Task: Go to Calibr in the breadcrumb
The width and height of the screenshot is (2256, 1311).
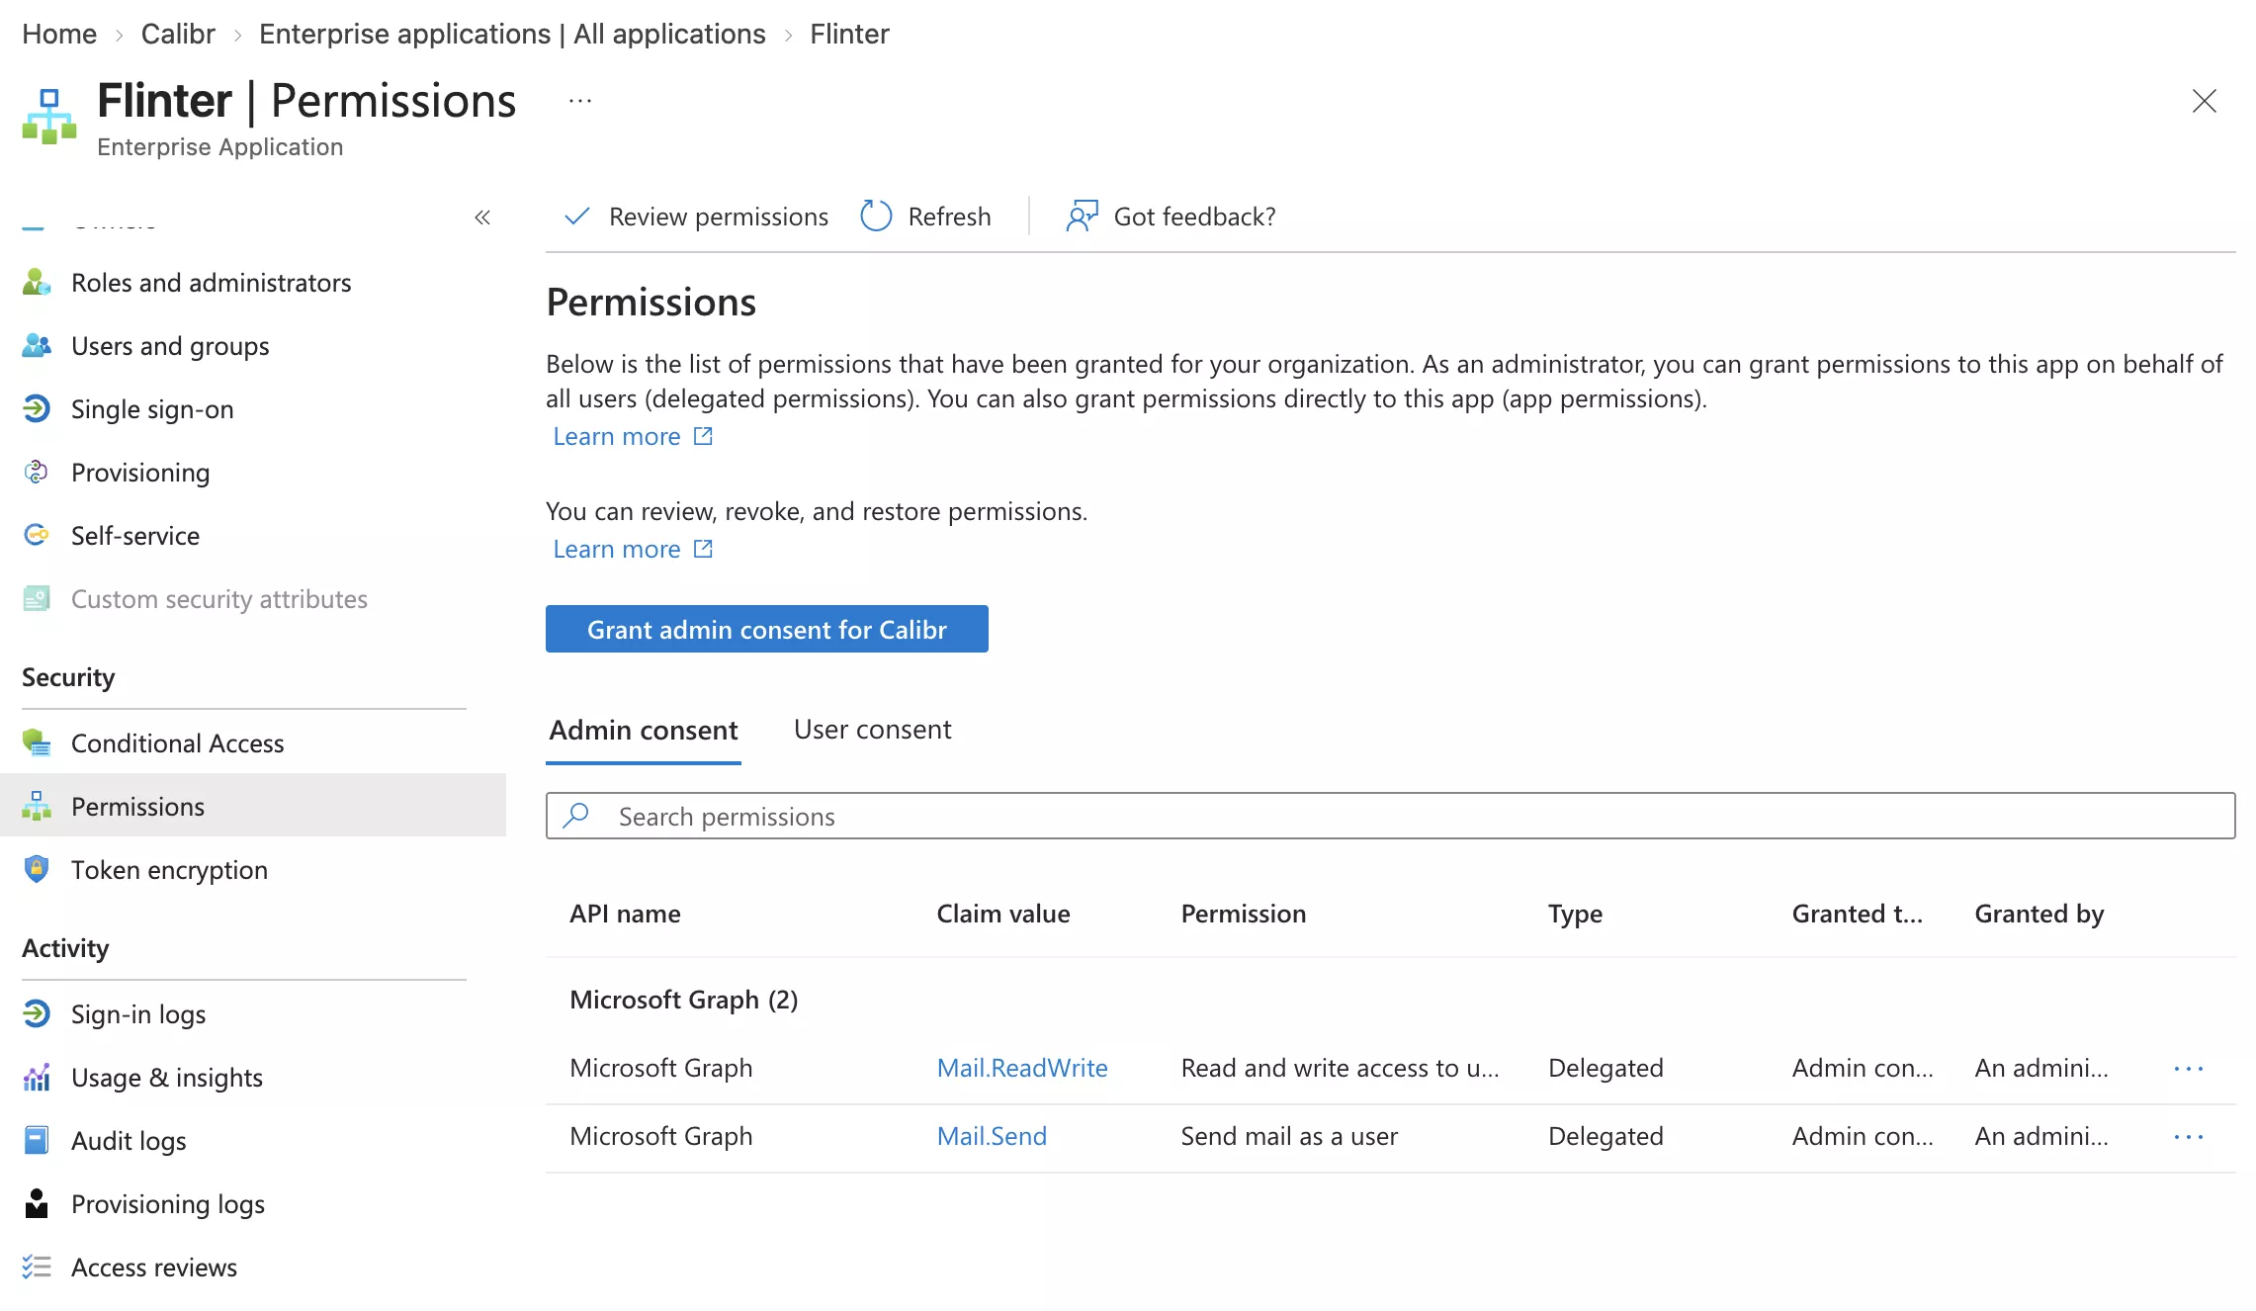Action: (178, 34)
